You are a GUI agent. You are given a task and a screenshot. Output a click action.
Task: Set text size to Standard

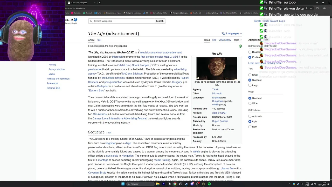(x=250, y=80)
